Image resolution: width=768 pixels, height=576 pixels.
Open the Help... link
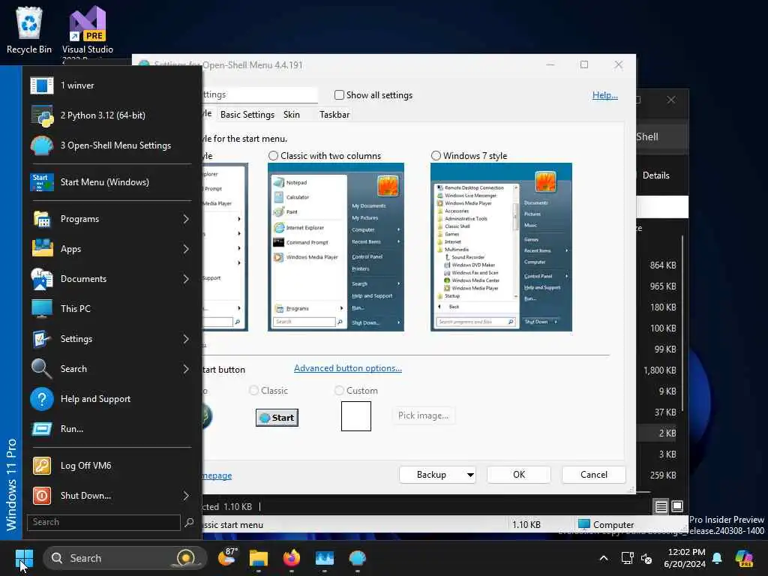[x=605, y=95]
